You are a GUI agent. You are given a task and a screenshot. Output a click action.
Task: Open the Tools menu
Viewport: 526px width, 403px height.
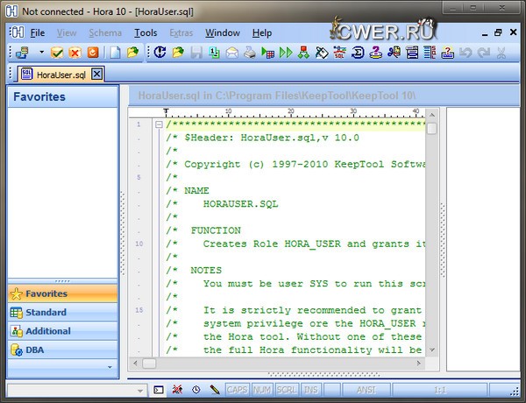146,32
